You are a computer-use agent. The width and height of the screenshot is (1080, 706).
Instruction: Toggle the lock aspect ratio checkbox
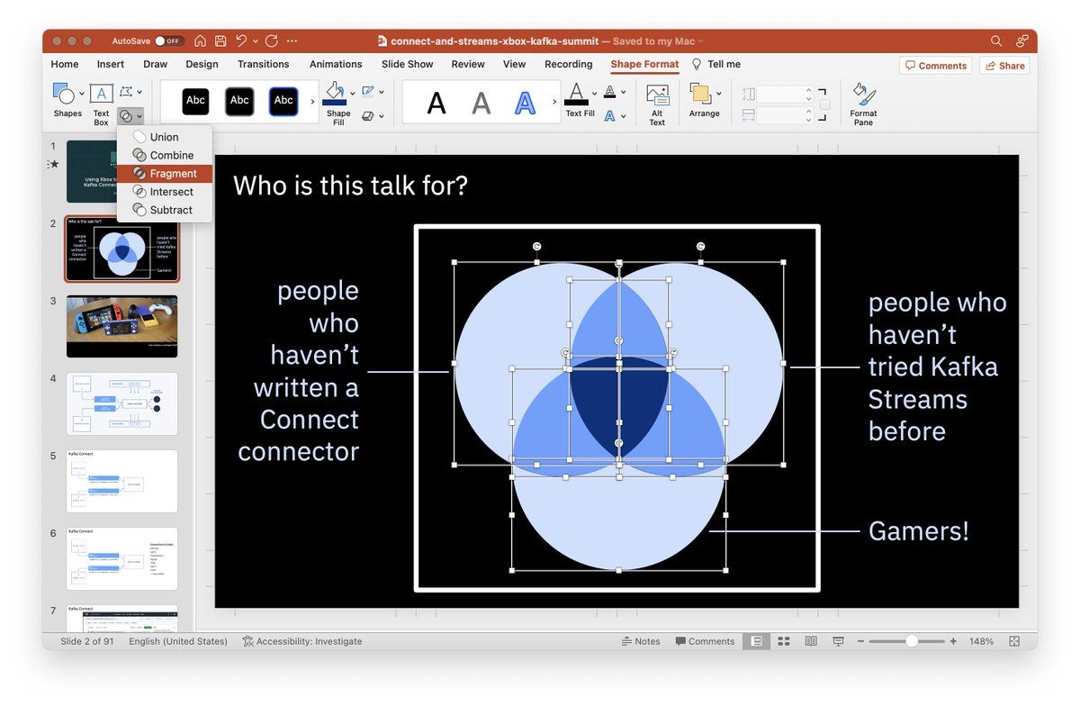coord(825,104)
